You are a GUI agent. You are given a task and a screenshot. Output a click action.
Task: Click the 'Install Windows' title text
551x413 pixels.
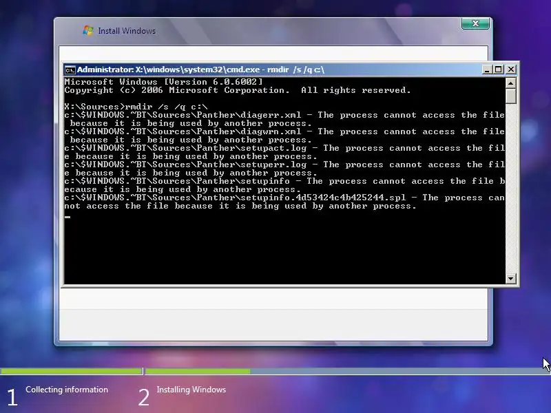pos(127,31)
